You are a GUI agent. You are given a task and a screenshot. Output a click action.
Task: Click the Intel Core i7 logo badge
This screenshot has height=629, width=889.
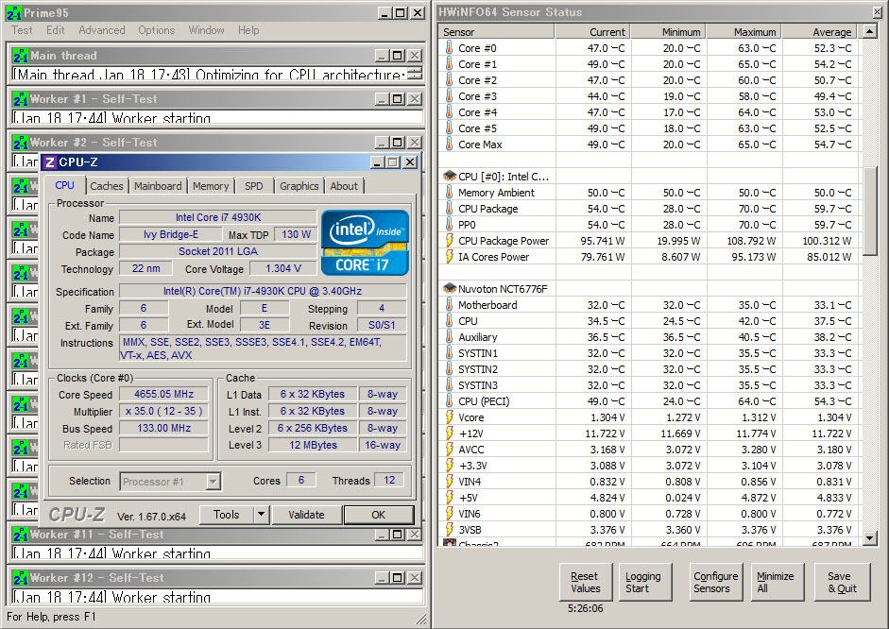365,243
